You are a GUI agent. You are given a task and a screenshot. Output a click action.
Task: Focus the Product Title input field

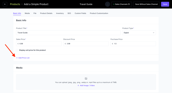68,33
